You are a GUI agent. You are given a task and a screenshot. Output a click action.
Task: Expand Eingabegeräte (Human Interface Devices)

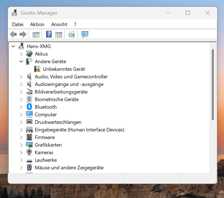21,130
